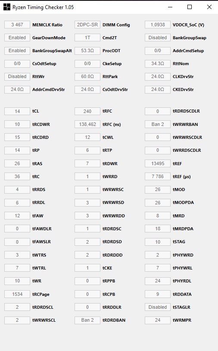Close the Ryzen Timing Checker window
This screenshot has width=218, height=351.
tap(209, 7)
